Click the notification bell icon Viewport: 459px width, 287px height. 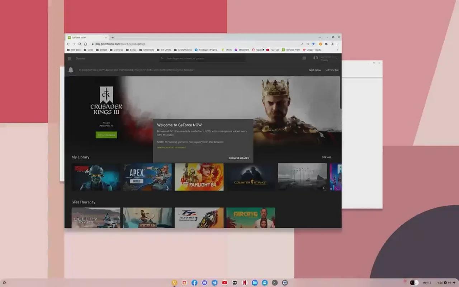[71, 70]
